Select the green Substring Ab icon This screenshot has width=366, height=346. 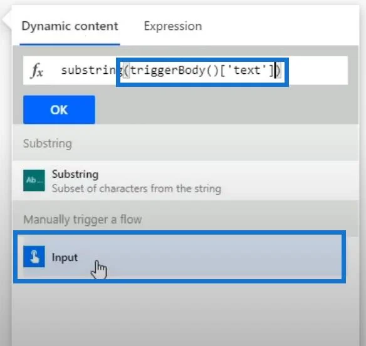[34, 181]
